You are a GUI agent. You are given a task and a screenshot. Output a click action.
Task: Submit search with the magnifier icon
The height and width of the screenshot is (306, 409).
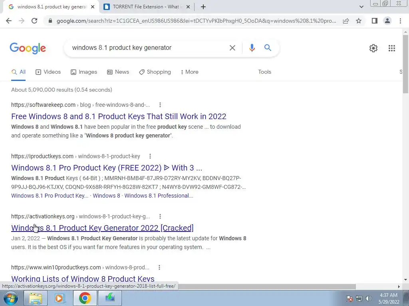point(268,48)
